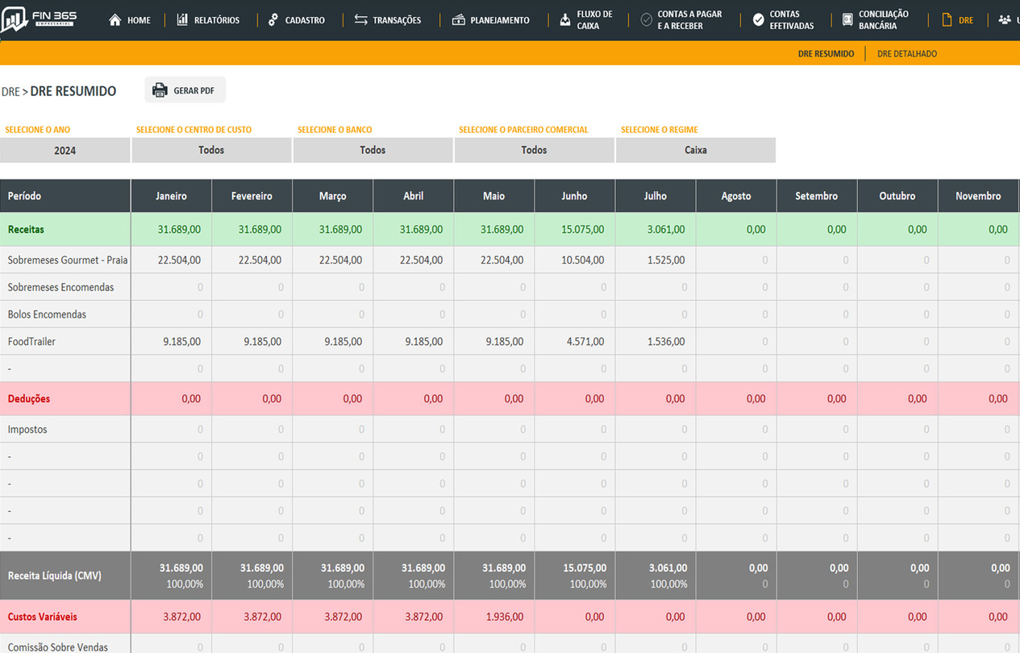This screenshot has width=1020, height=653.
Task: Select the Deduções row label
Action: click(x=29, y=399)
